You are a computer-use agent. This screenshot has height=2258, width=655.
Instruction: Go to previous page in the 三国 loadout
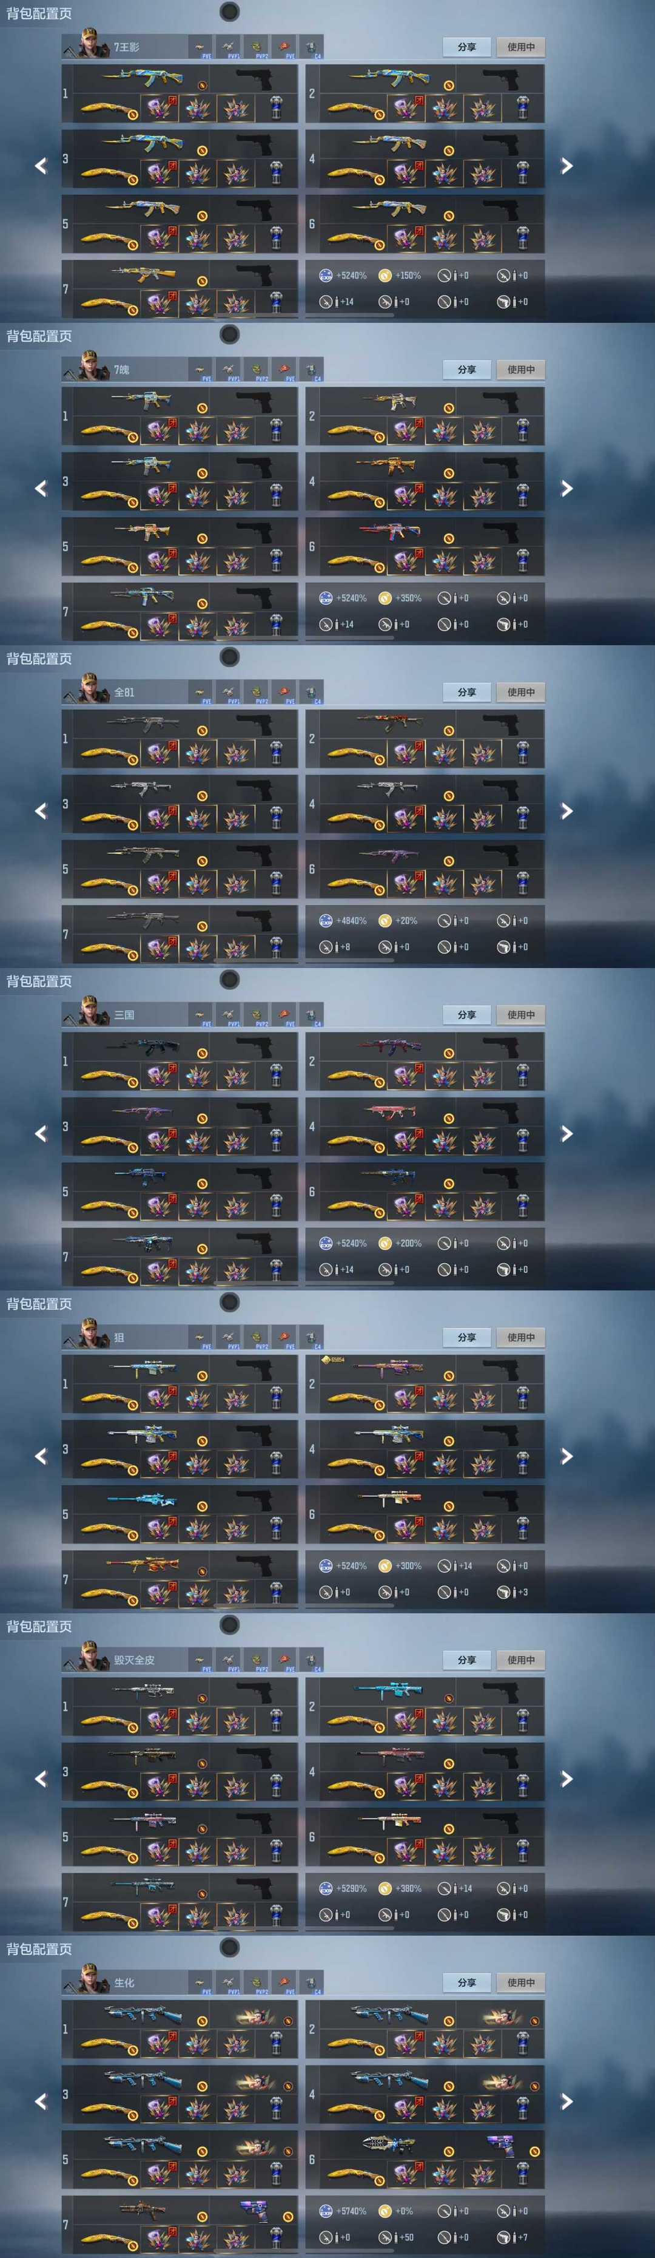(x=40, y=1133)
